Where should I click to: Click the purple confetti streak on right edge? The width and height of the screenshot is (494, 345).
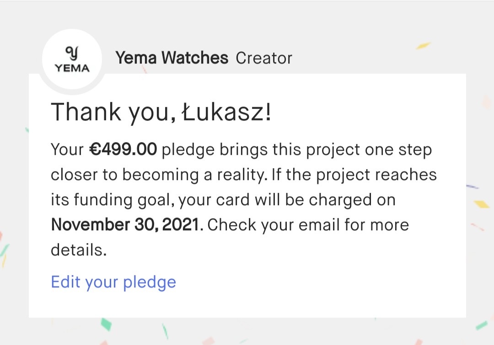click(472, 187)
